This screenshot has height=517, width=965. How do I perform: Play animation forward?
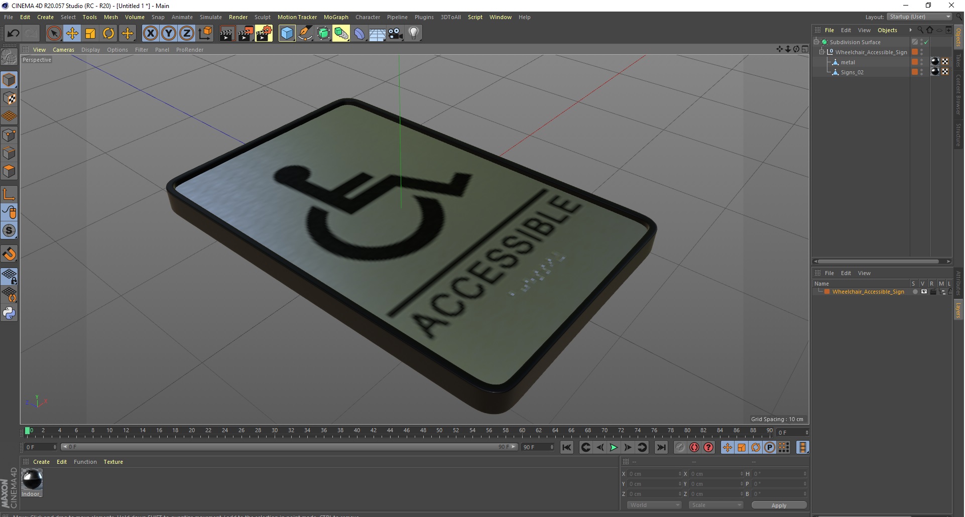tap(614, 447)
